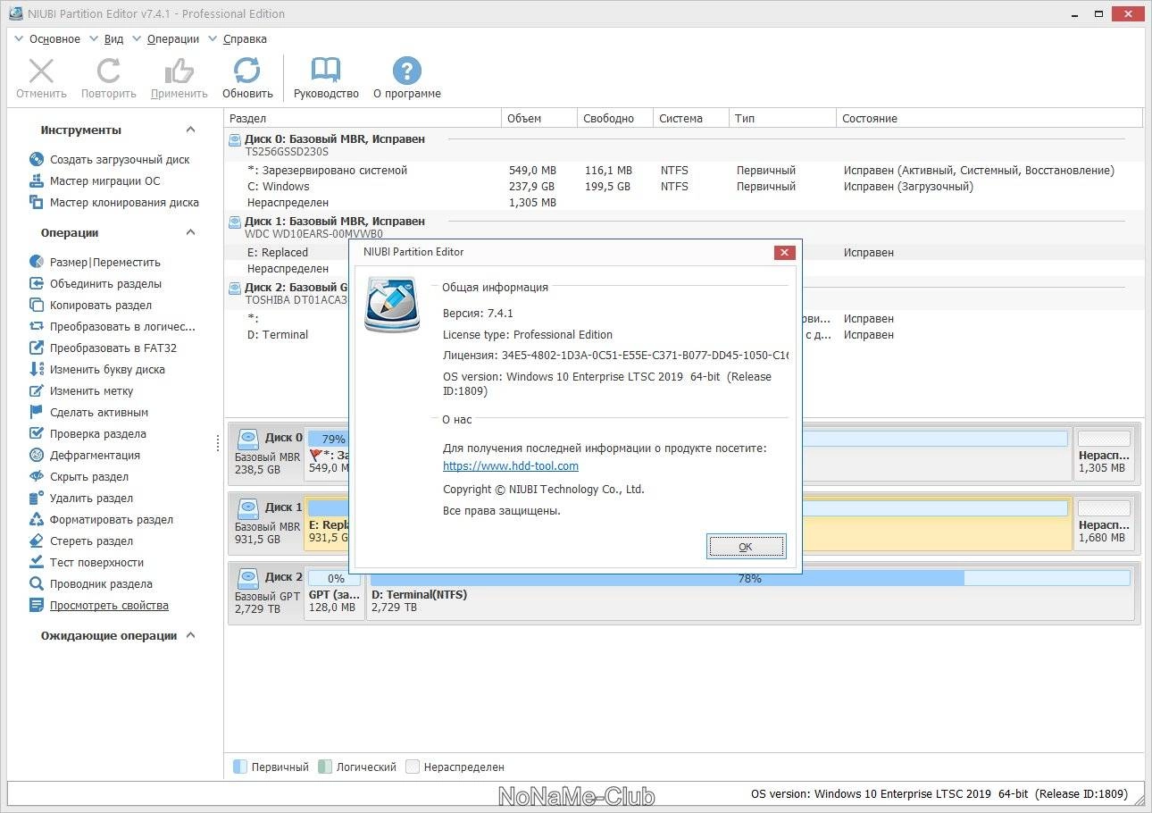1152x813 pixels.
Task: Open the Основное menu
Action: (54, 39)
